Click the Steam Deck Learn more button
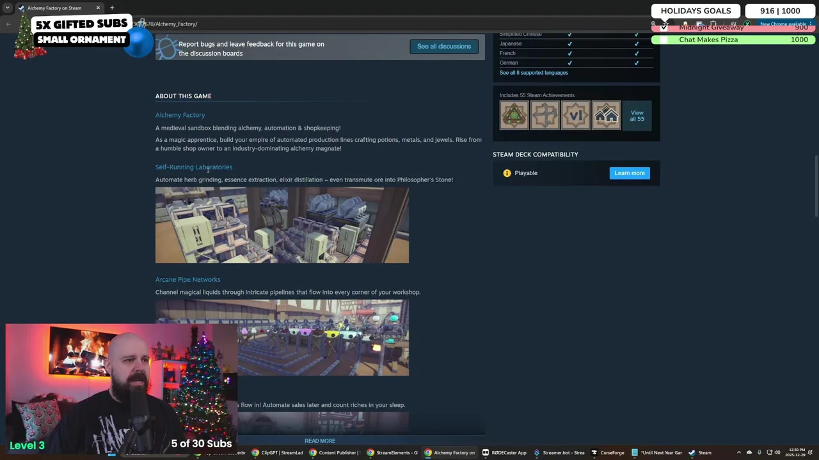819x460 pixels. pos(630,173)
